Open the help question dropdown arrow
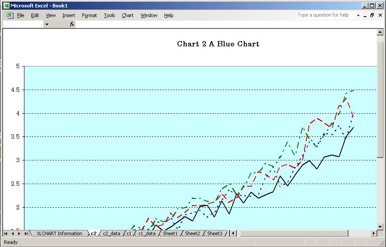The image size is (386, 247). [358, 15]
